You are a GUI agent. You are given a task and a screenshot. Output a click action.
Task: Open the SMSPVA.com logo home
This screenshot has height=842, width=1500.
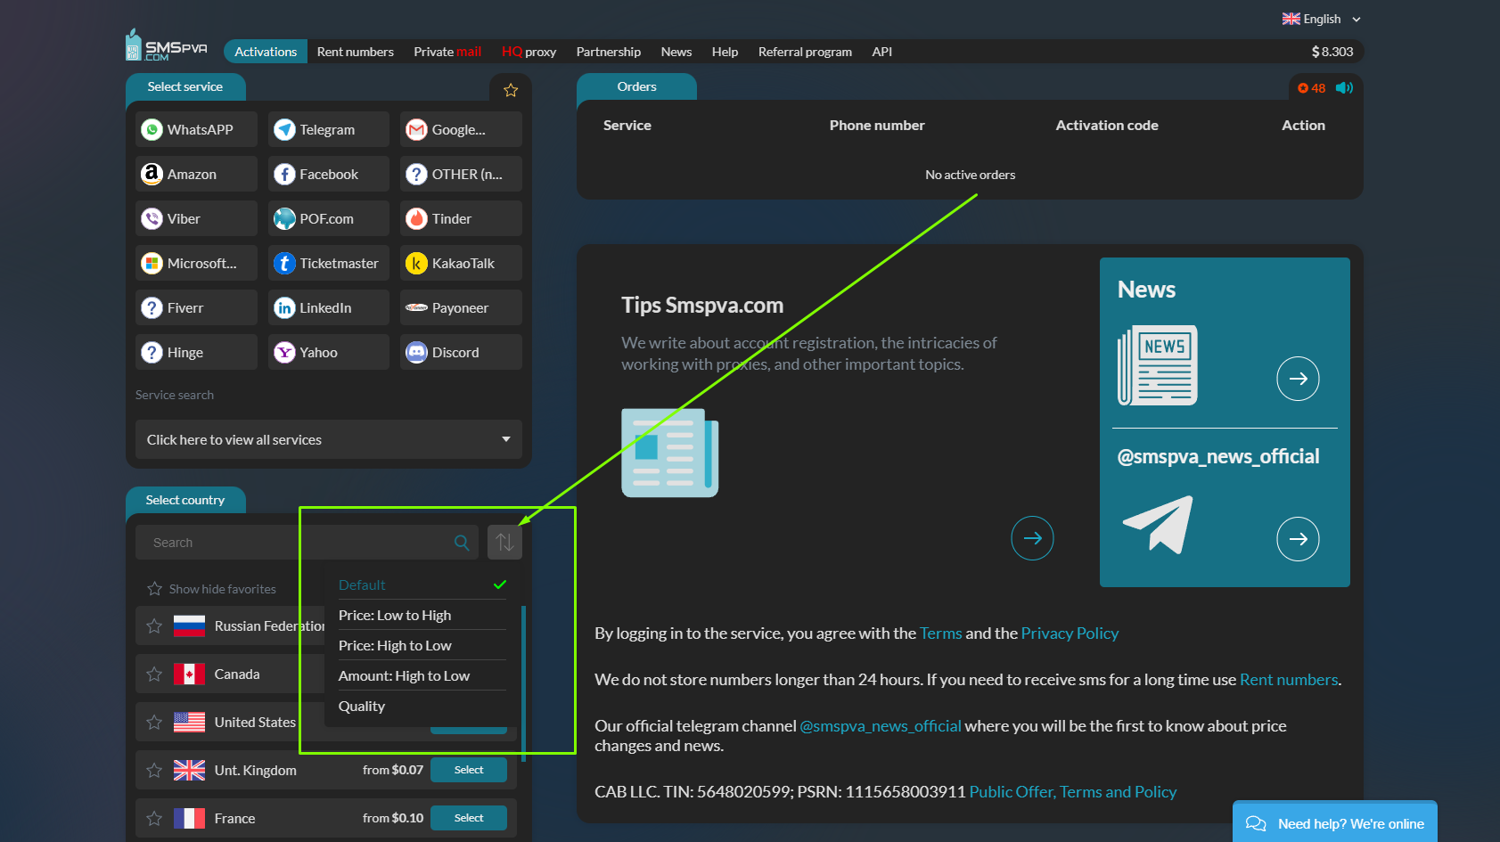pos(167,46)
